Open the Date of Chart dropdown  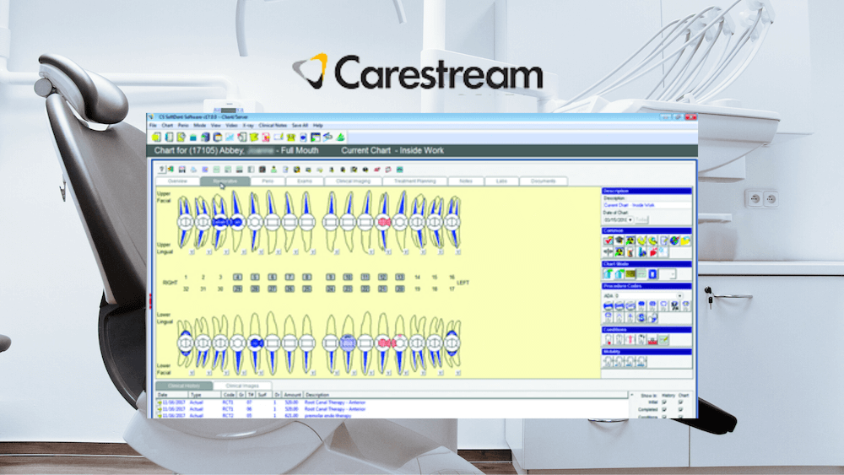630,220
